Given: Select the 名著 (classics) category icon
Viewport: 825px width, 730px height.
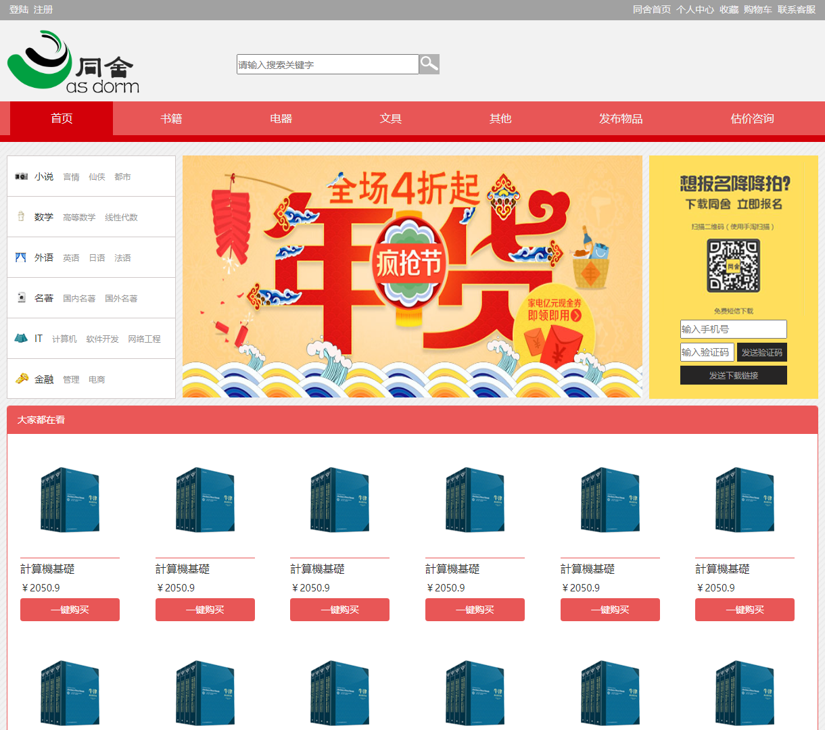Looking at the screenshot, I should 21,298.
